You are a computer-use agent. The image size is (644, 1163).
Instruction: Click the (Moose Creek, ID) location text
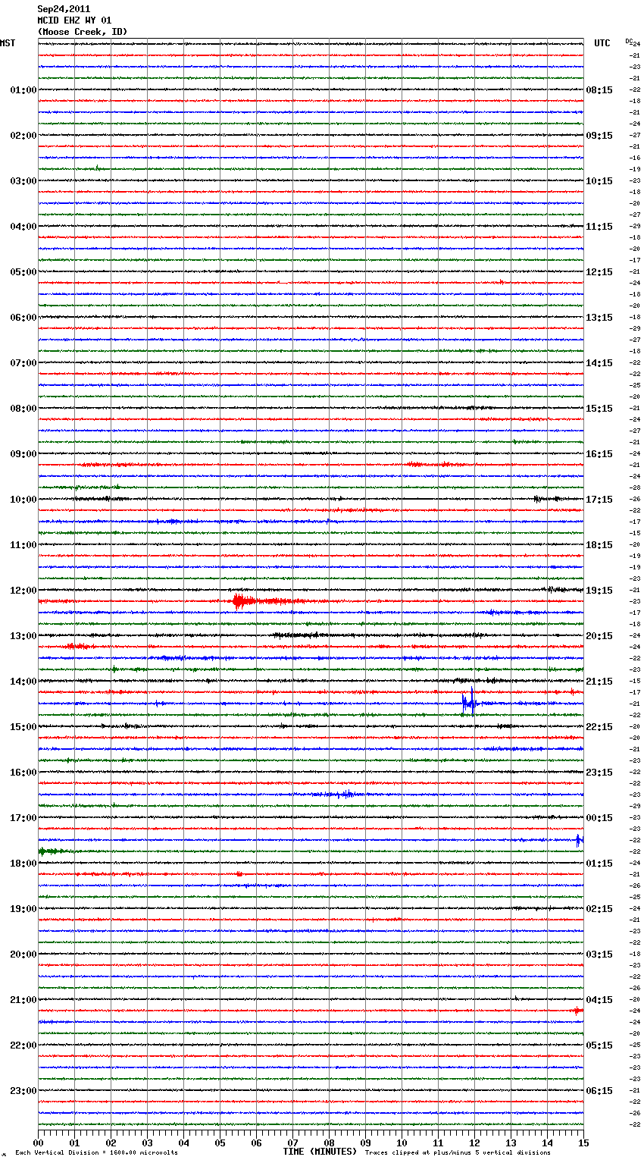tap(83, 32)
